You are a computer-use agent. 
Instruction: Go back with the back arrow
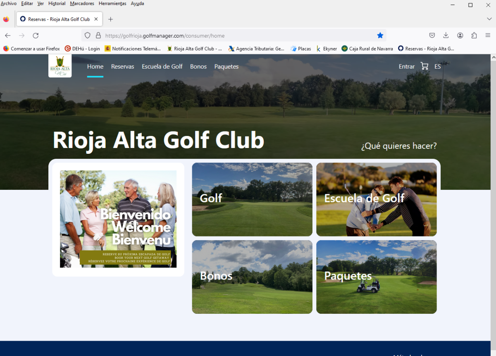pos(8,36)
